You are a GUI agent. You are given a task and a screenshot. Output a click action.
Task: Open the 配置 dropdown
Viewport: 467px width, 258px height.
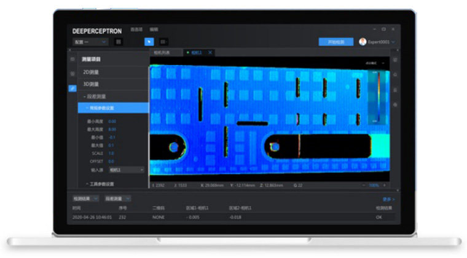(x=90, y=42)
